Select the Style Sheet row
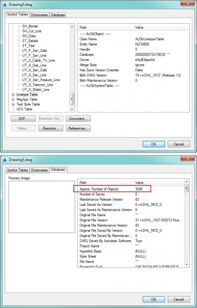This screenshot has width=197, height=308. [x=131, y=256]
